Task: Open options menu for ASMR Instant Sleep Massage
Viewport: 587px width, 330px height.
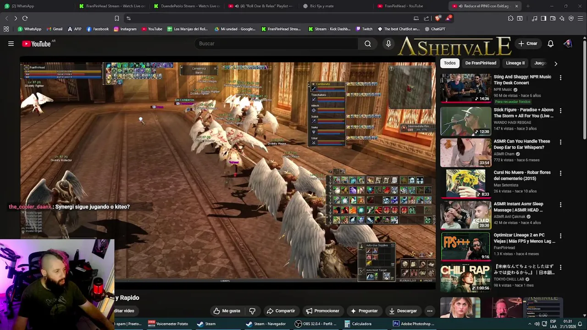Action: [x=560, y=205]
